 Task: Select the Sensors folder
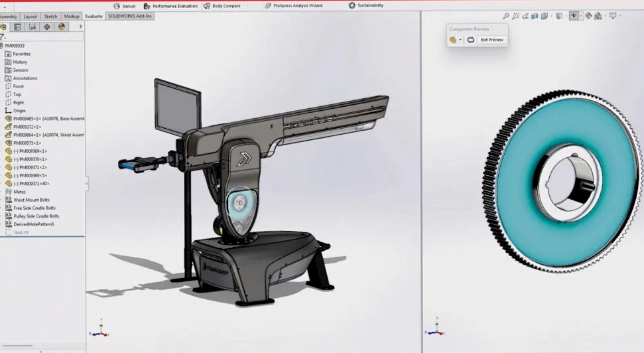coord(16,70)
